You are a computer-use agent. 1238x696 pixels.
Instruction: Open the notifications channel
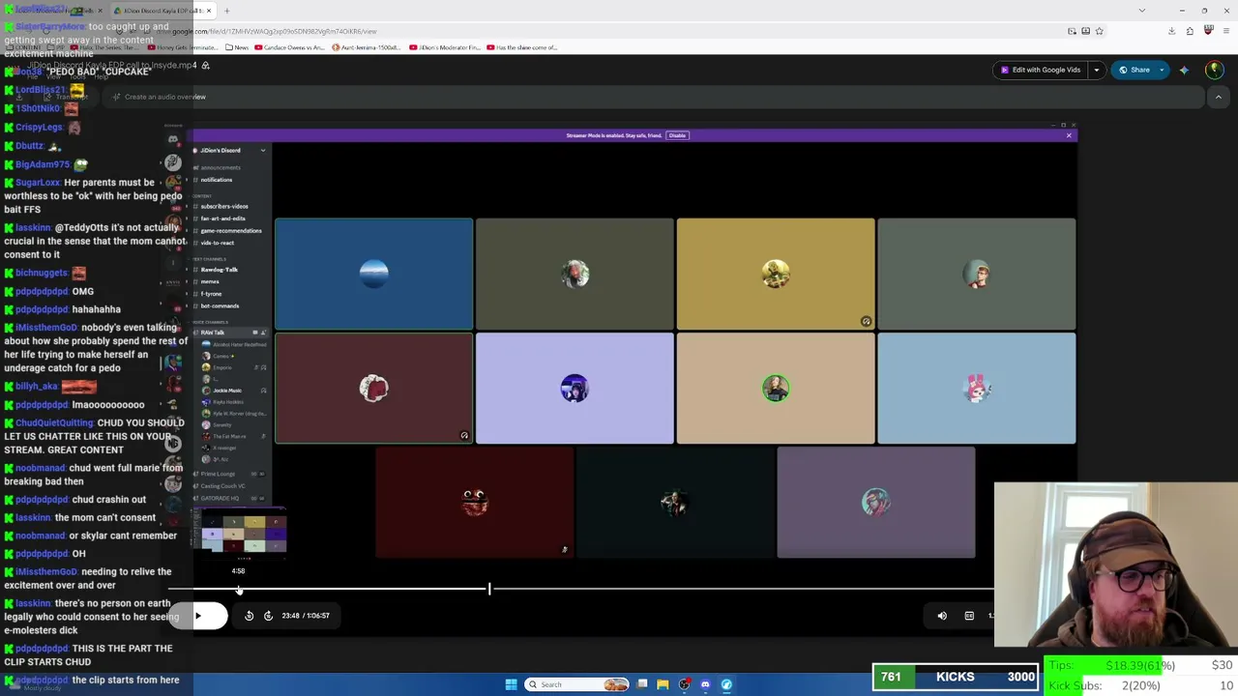click(217, 180)
